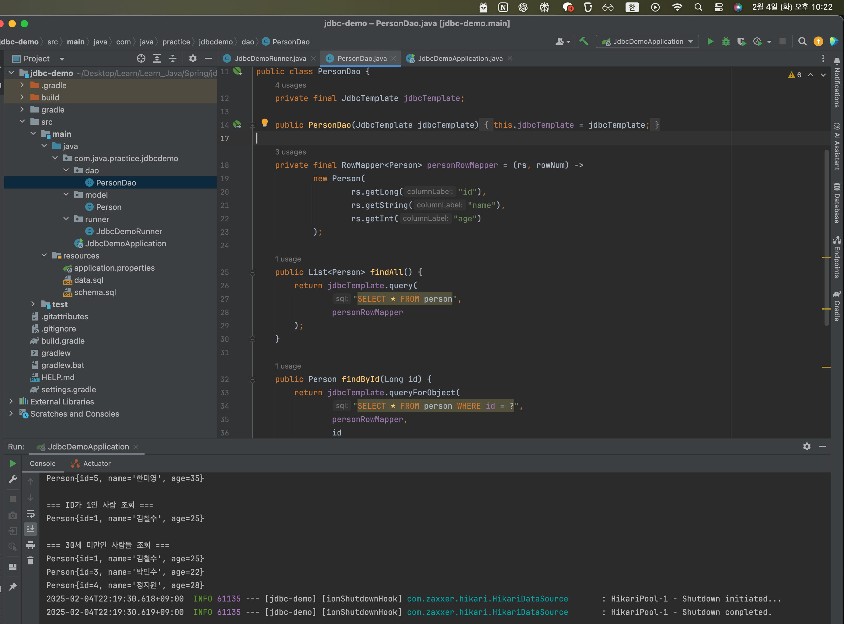This screenshot has height=624, width=844.
Task: Click the light bulb intention icon
Action: [265, 122]
